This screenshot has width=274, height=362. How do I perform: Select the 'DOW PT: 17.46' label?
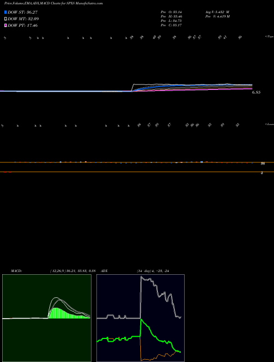[x=22, y=26]
